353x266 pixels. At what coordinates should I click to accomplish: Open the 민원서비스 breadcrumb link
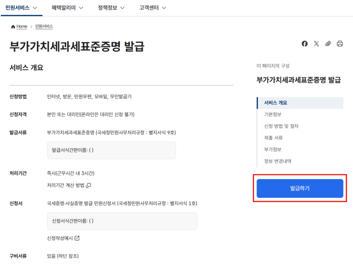pyautogui.click(x=44, y=27)
